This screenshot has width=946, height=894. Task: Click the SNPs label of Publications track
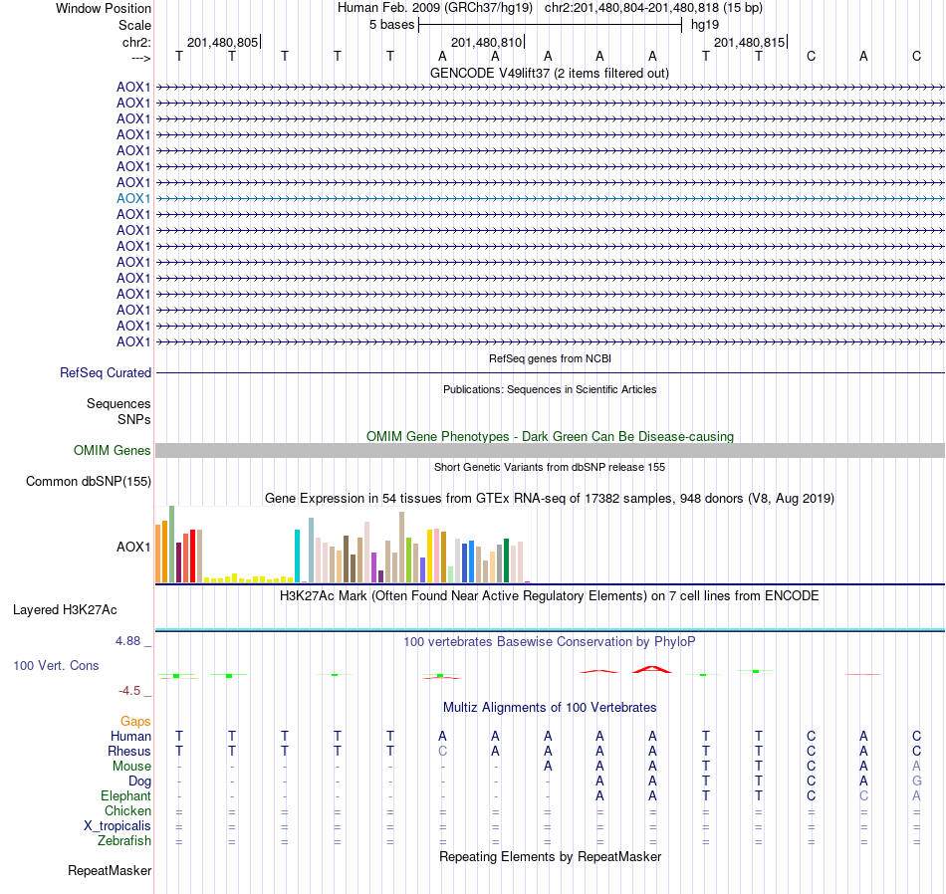pos(134,419)
